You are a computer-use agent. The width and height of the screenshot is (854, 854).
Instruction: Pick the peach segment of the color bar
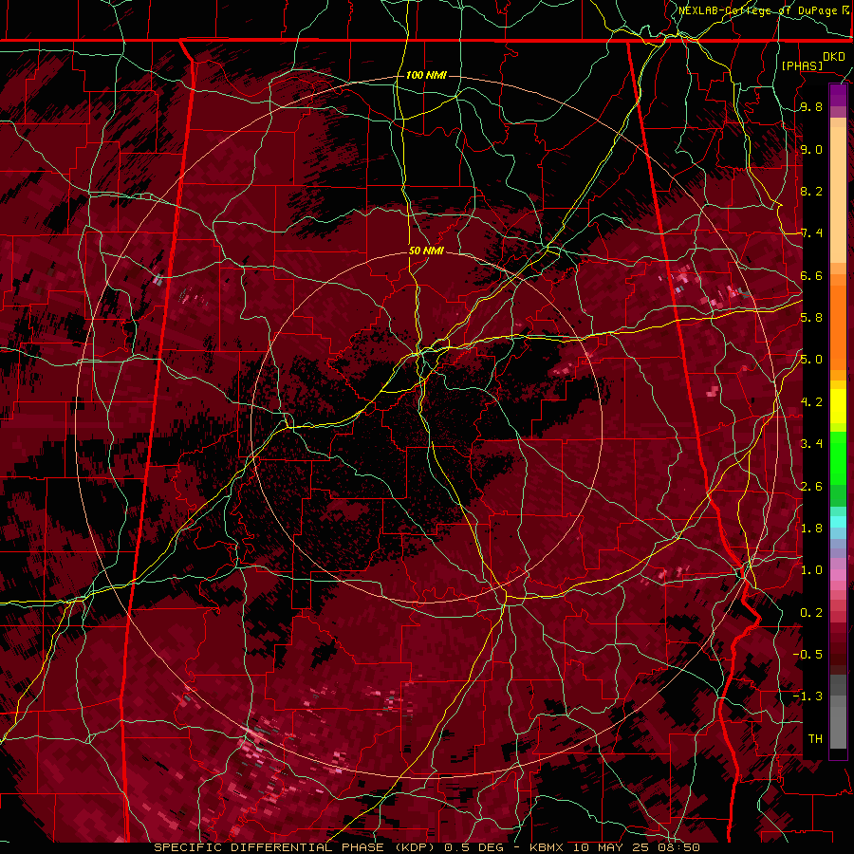click(838, 196)
